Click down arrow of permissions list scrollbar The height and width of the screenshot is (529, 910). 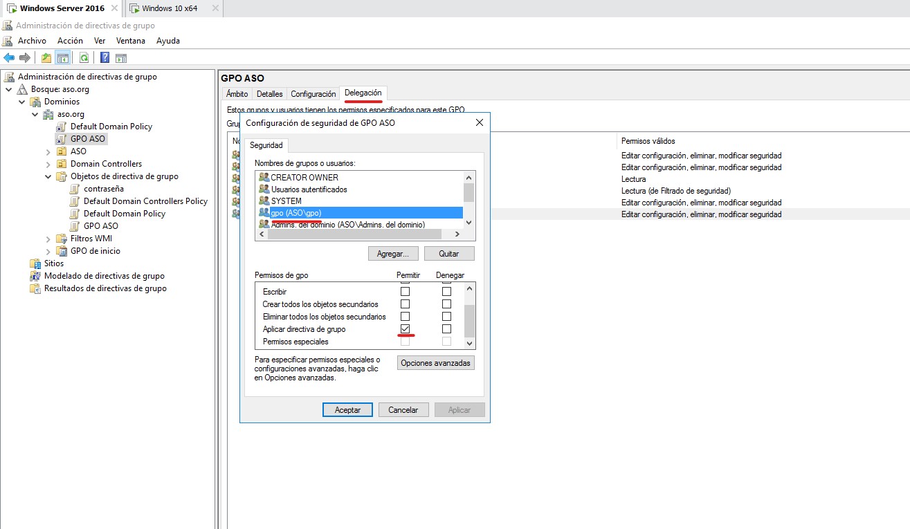pyautogui.click(x=469, y=343)
